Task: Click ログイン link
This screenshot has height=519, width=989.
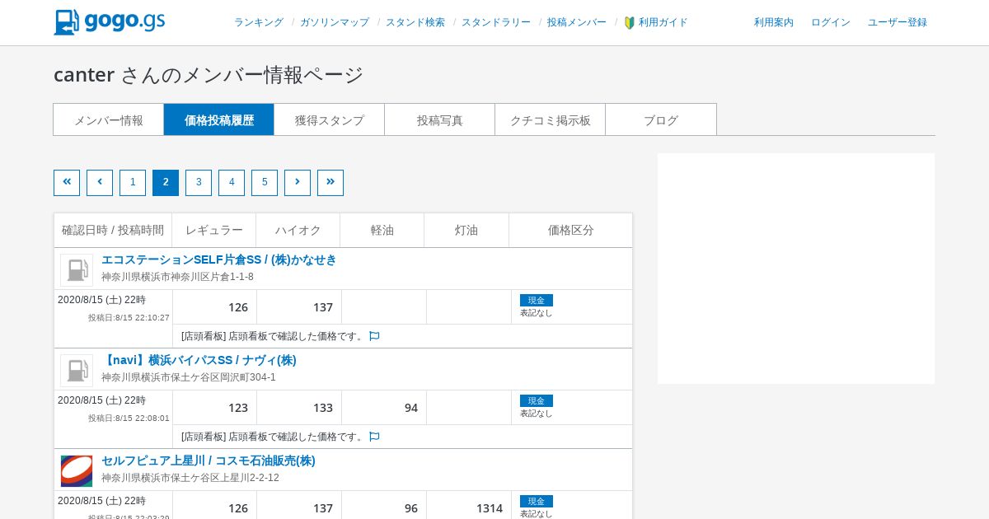Action: (831, 22)
